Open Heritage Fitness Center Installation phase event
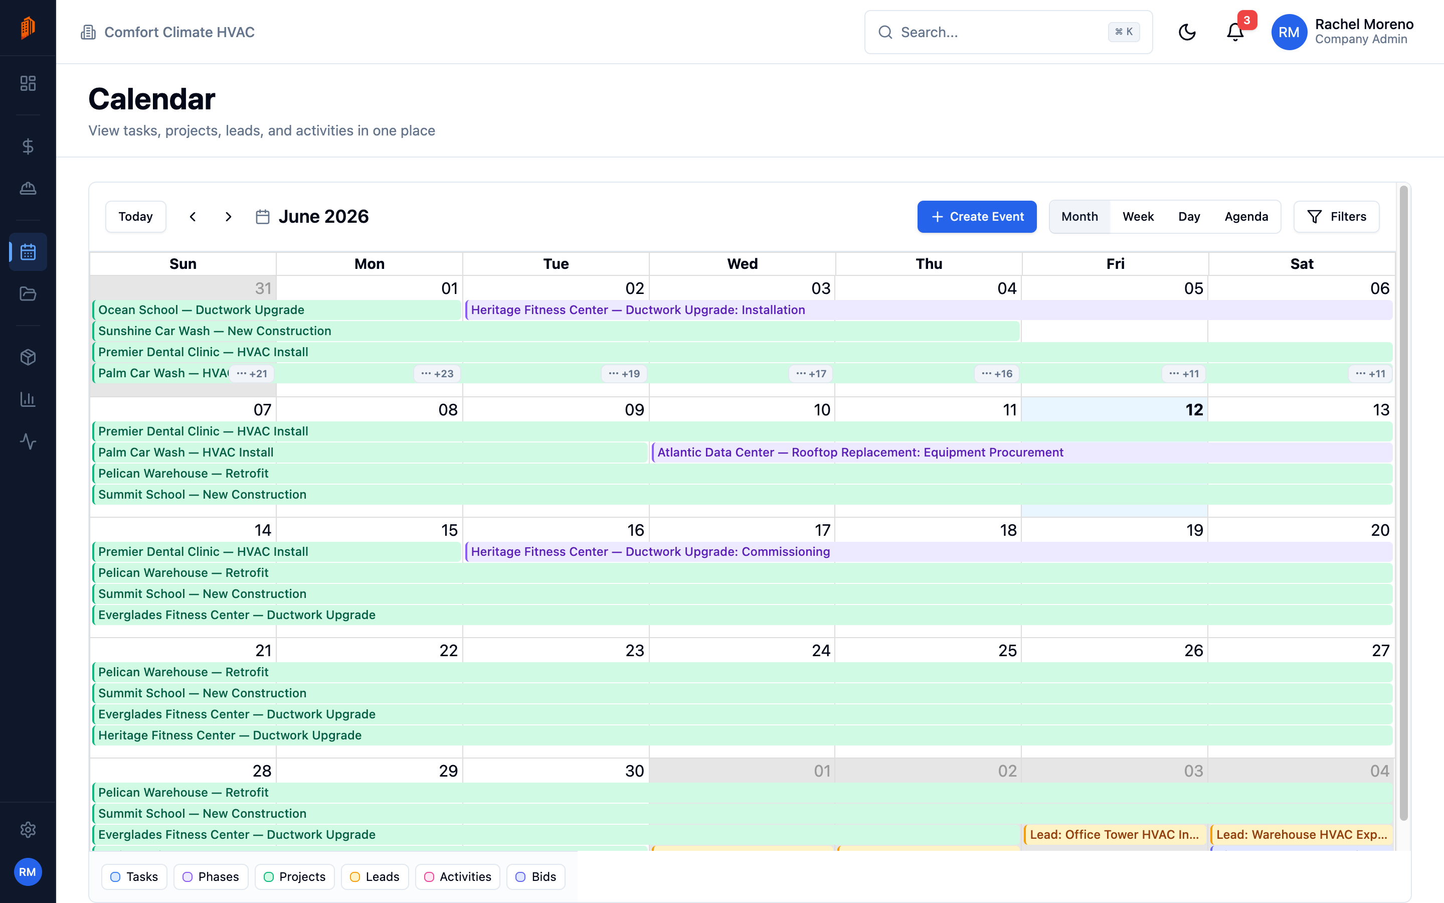Screen dimensions: 1444x903 929,310
